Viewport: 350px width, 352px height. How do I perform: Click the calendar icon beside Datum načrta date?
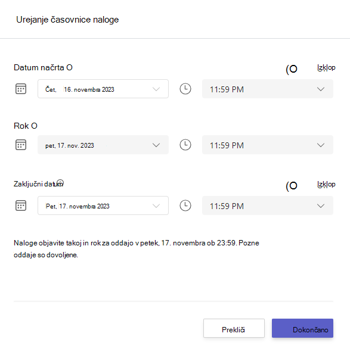pos(21,89)
